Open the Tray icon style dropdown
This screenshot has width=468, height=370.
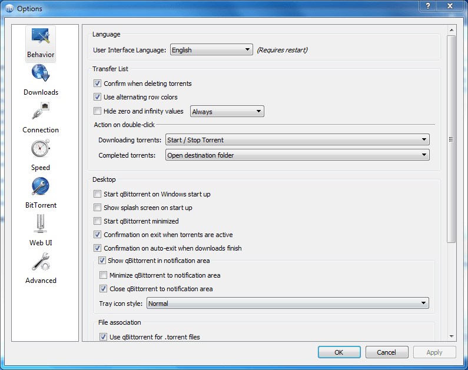pos(288,303)
